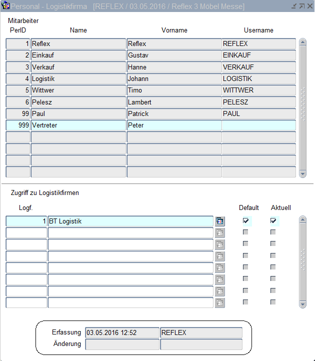The width and height of the screenshot is (315, 361).
Task: Click lookup icon in fourth Logf. row
Action: coord(220,256)
